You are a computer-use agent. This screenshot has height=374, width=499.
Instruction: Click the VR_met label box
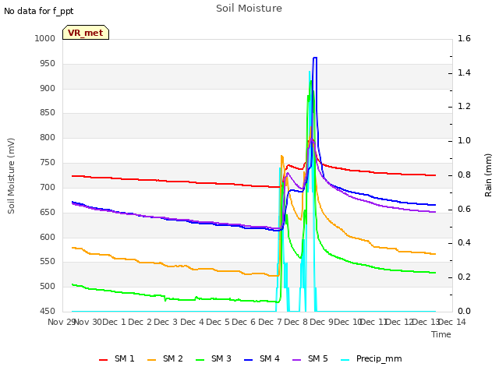(86, 33)
